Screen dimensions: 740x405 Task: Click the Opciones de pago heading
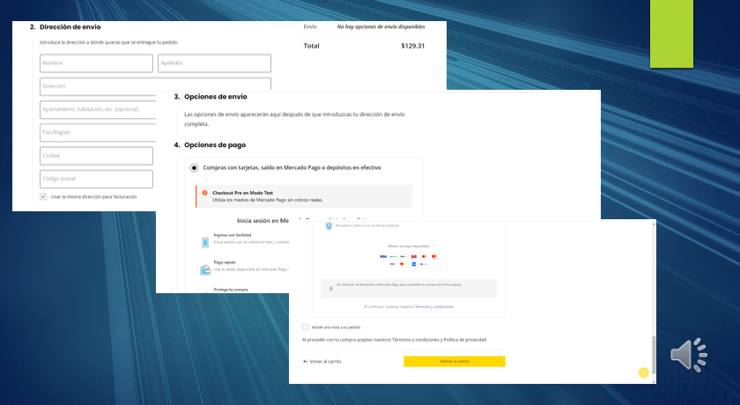[215, 145]
